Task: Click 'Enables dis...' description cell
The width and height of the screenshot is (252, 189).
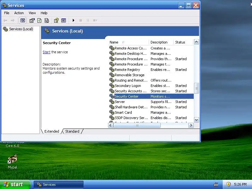Action: 161,118
